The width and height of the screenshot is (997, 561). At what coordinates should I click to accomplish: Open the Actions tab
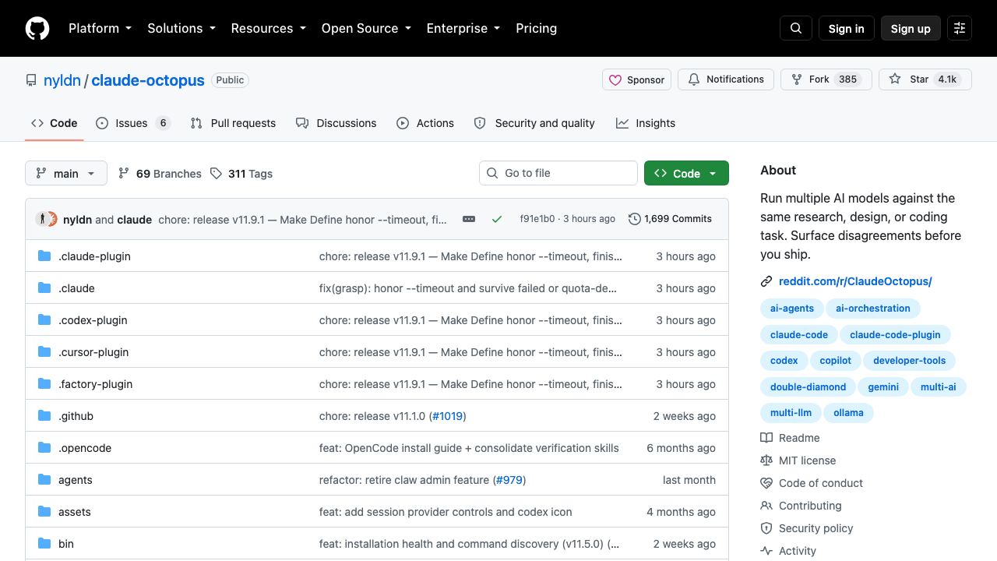tap(425, 123)
